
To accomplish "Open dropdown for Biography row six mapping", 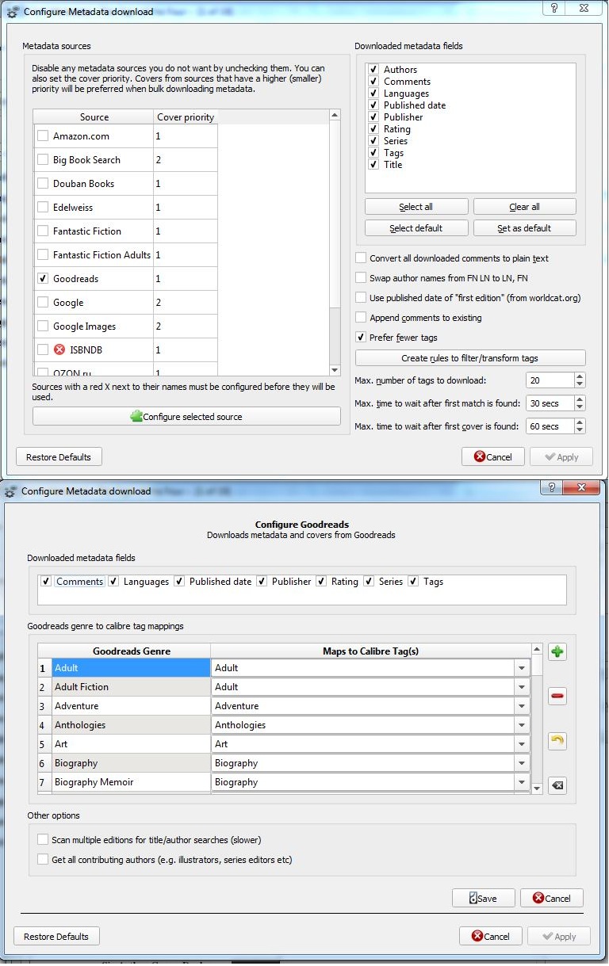I will [521, 763].
